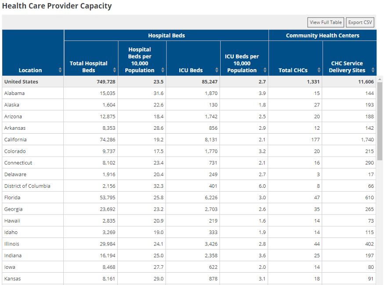
Task: Click the table's vertical scrollbar thumb
Action: tap(380, 121)
